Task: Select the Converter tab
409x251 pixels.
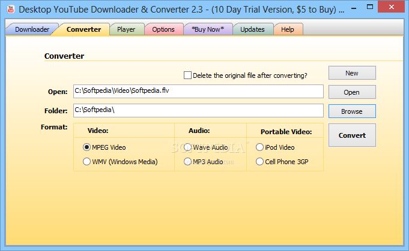Action: tap(83, 29)
